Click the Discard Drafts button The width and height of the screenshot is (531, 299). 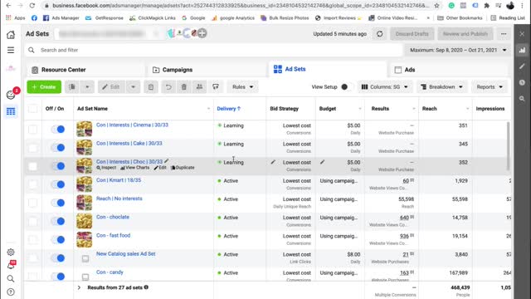412,34
